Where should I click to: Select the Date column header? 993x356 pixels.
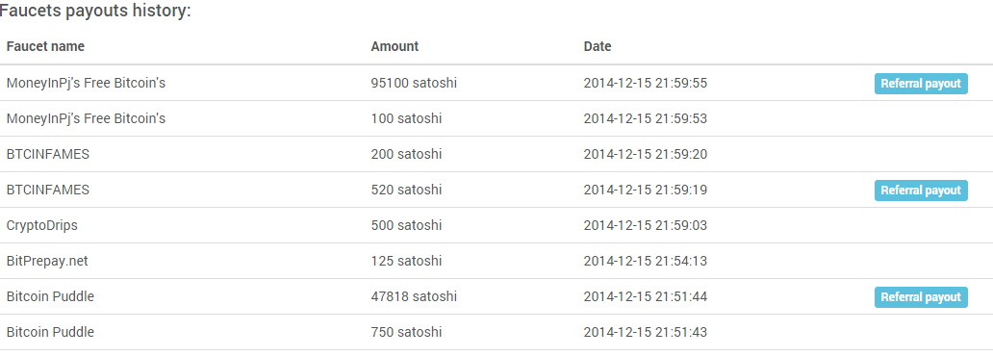pyautogui.click(x=598, y=46)
